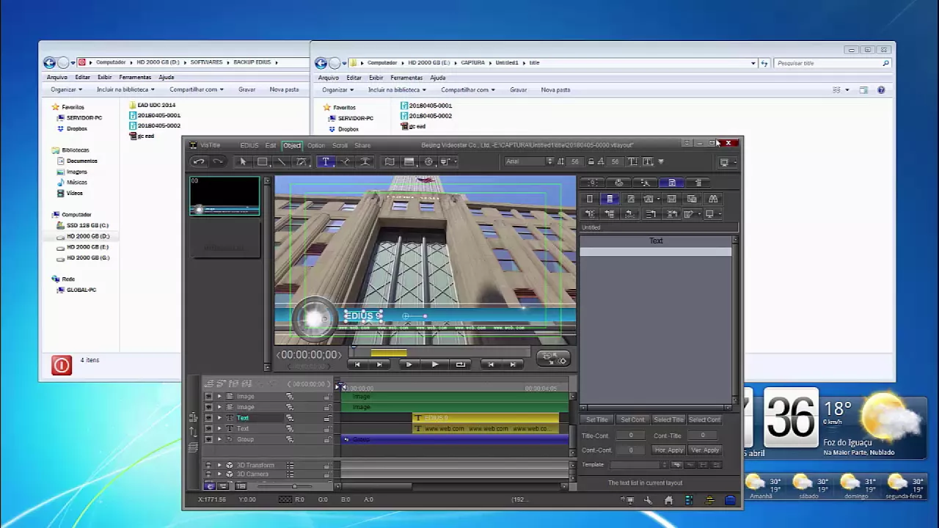Click the yellow range on preview scrub bar
The width and height of the screenshot is (939, 528).
click(389, 354)
